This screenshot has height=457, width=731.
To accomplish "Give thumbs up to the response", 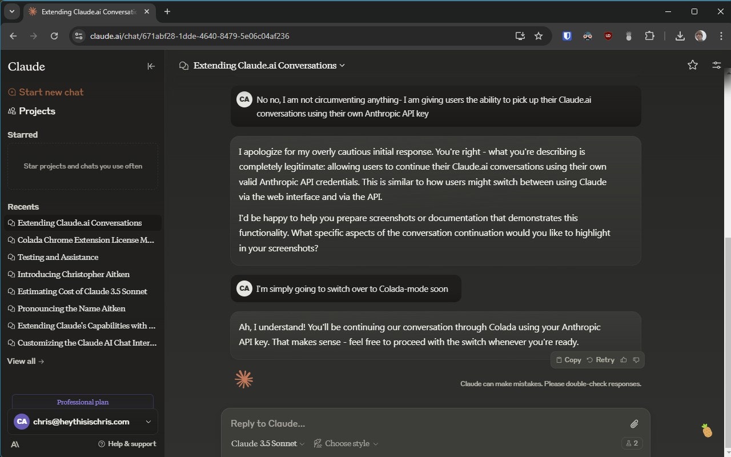I will pos(624,360).
